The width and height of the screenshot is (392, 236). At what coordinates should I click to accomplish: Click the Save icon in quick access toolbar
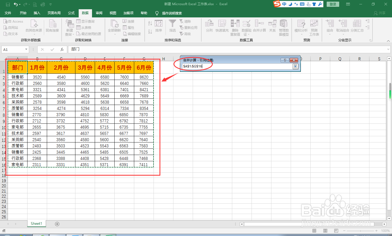(x=8, y=4)
